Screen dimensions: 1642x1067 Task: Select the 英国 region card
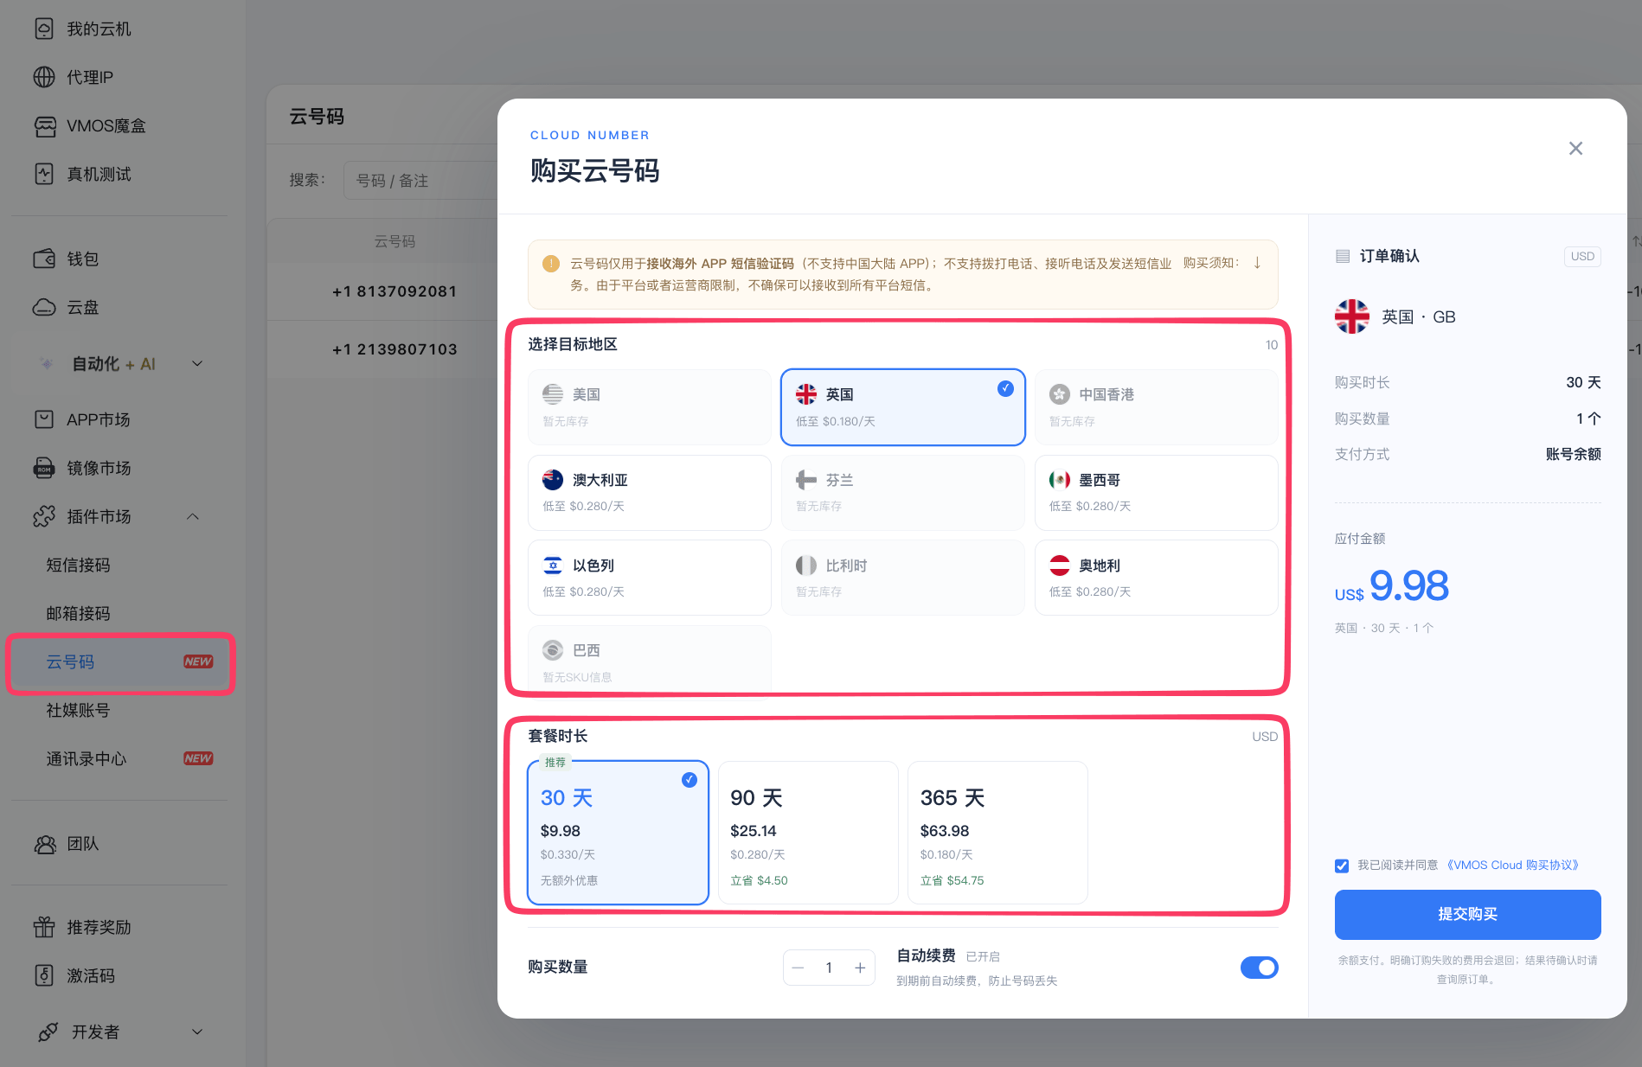902,407
